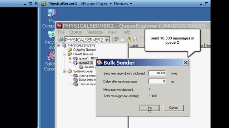229x128 pixels.
Task: Click the Private Queues folder icon
Action: (x=70, y=54)
